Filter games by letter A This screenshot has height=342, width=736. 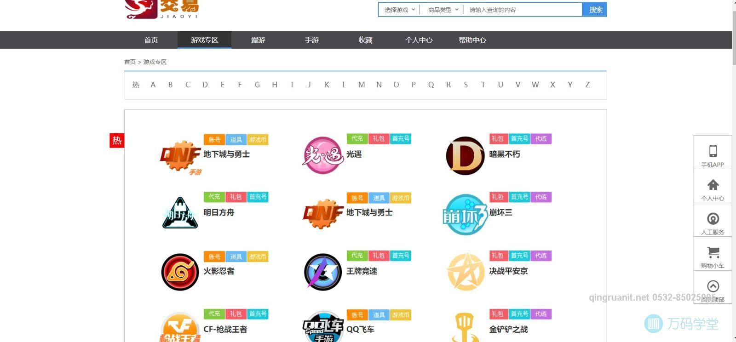153,85
